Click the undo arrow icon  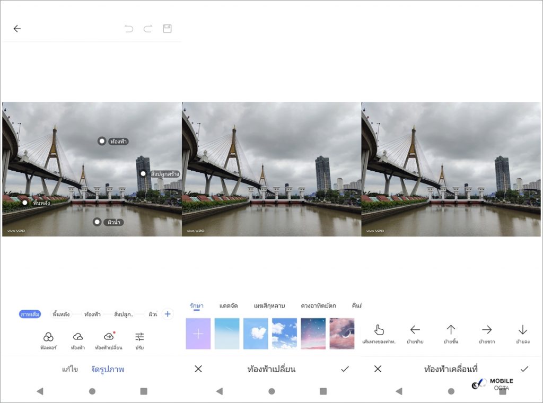click(129, 29)
